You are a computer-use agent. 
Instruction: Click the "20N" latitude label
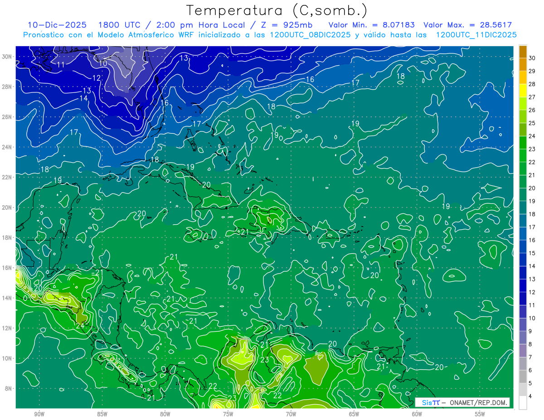pos(8,208)
